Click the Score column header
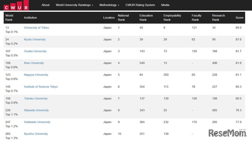Image resolution: width=252 pixels, height=142 pixels. [x=239, y=18]
